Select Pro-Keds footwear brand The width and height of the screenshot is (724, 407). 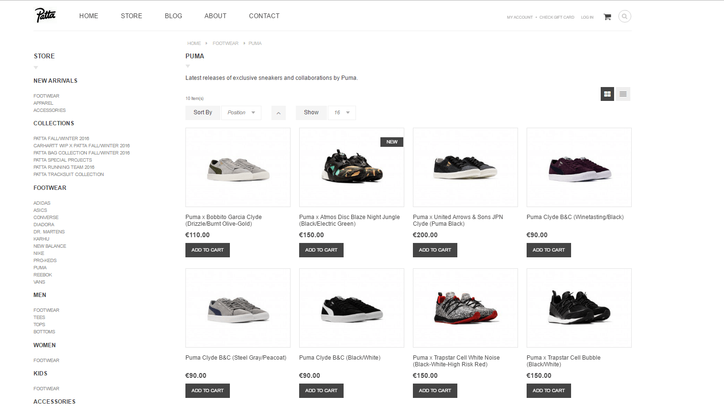click(45, 261)
